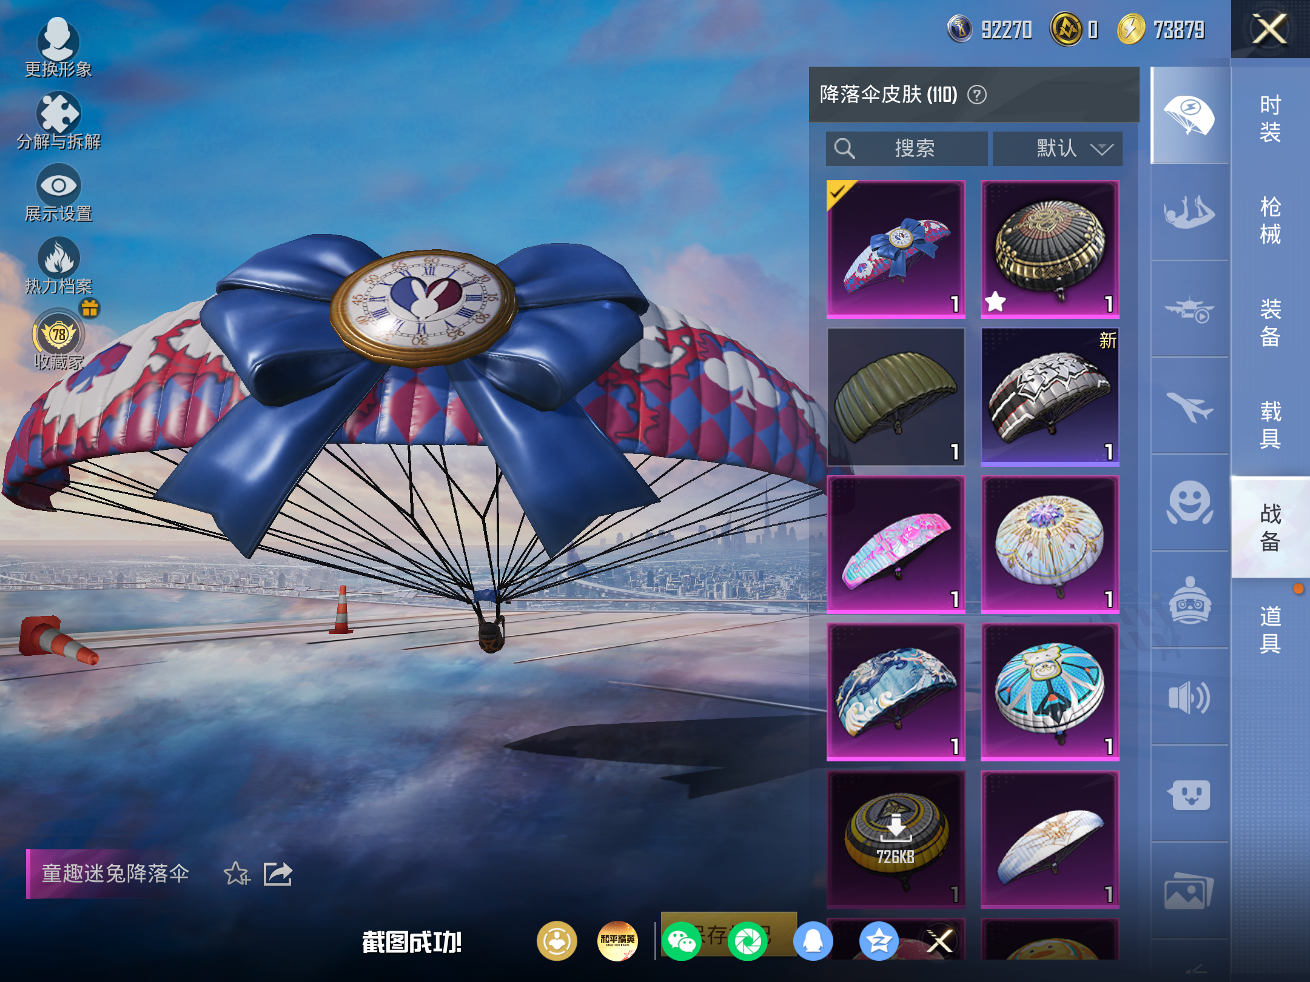The width and height of the screenshot is (1310, 982).
Task: Open the sticker chat bubble face category
Action: click(1189, 794)
